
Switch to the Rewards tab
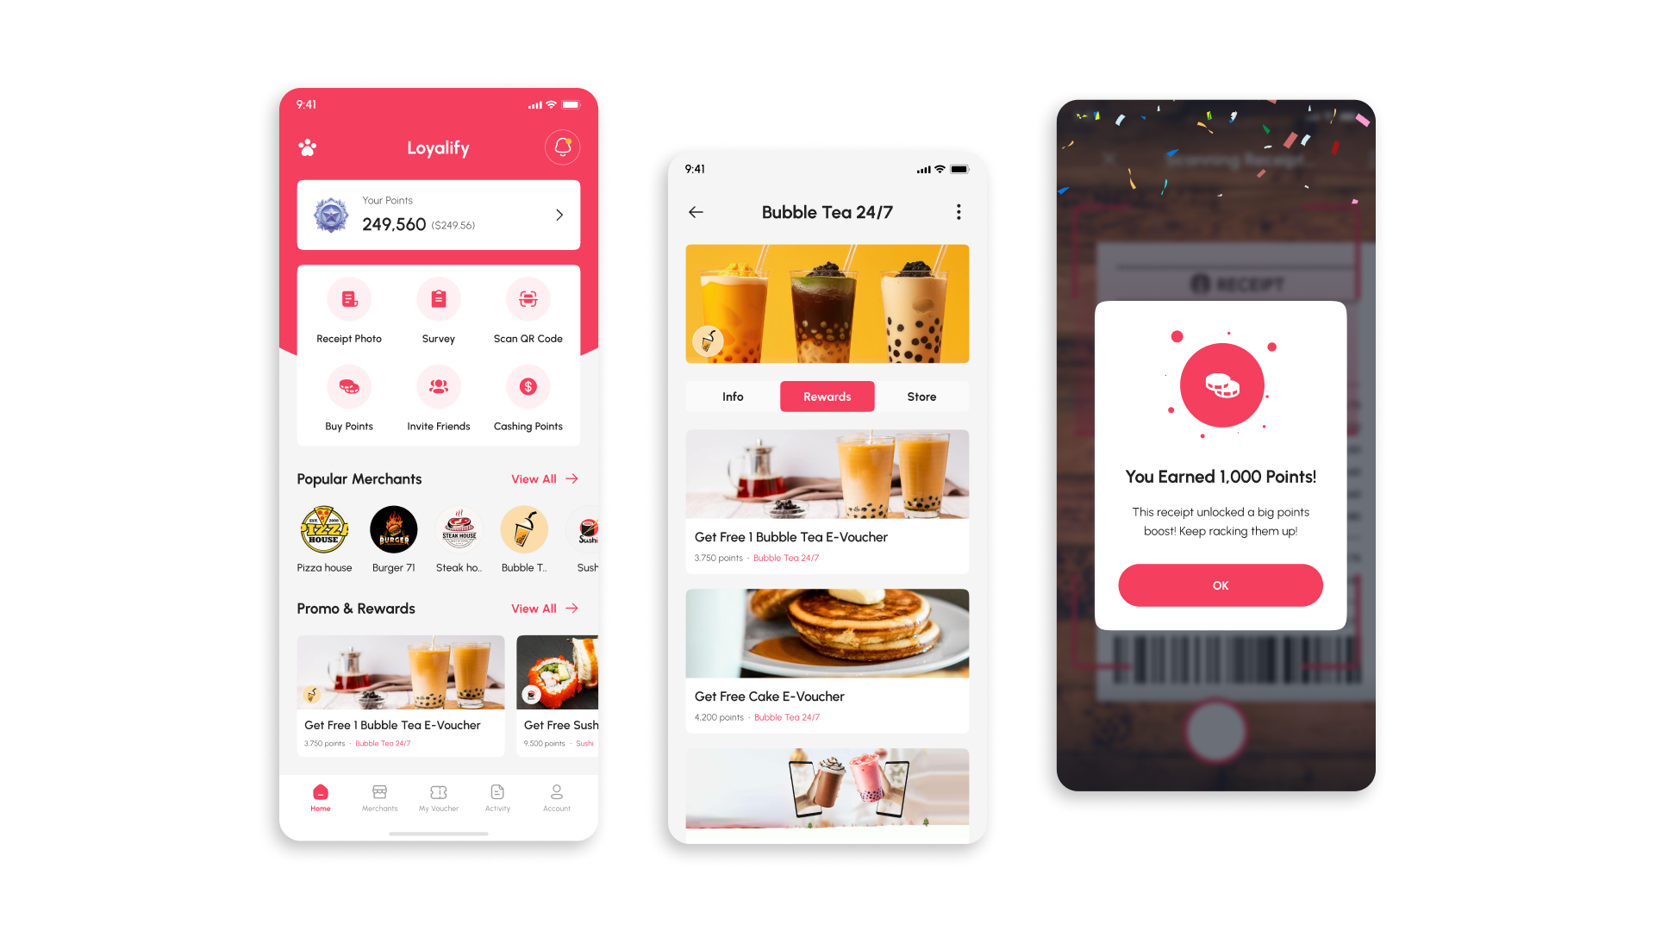[827, 397]
